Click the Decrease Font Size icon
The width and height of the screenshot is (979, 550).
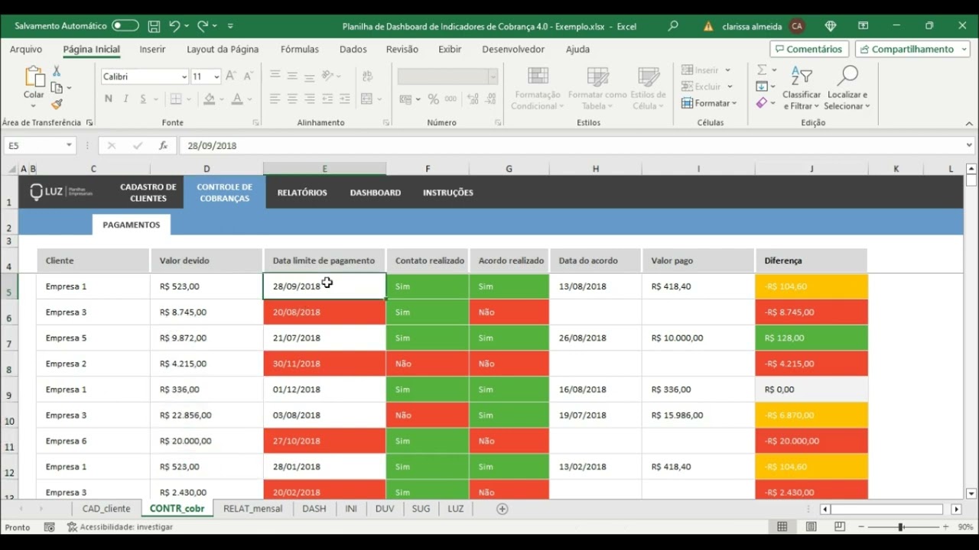click(x=248, y=76)
